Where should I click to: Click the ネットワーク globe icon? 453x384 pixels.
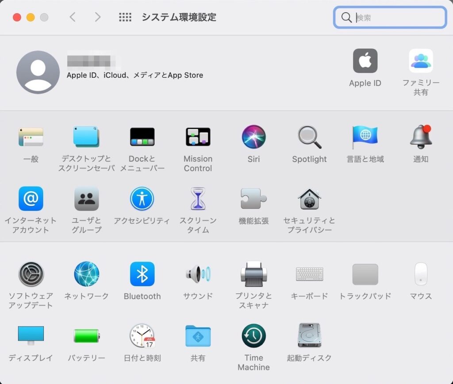pyautogui.click(x=86, y=274)
